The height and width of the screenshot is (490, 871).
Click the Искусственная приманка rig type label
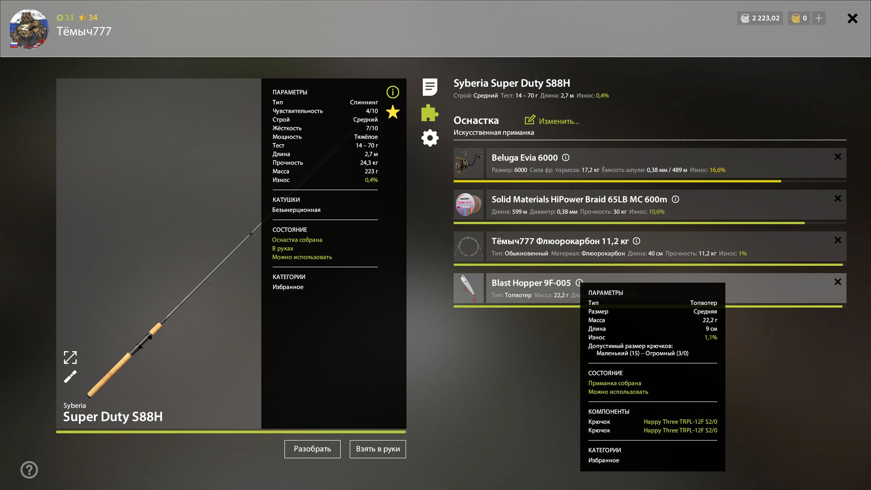point(494,132)
